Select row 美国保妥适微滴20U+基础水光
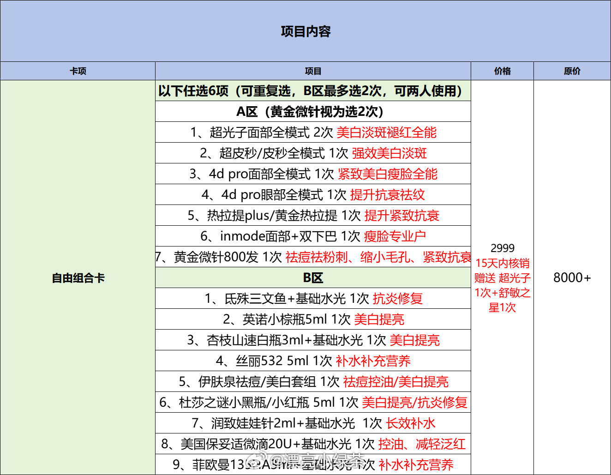611x475 pixels. pyautogui.click(x=313, y=444)
